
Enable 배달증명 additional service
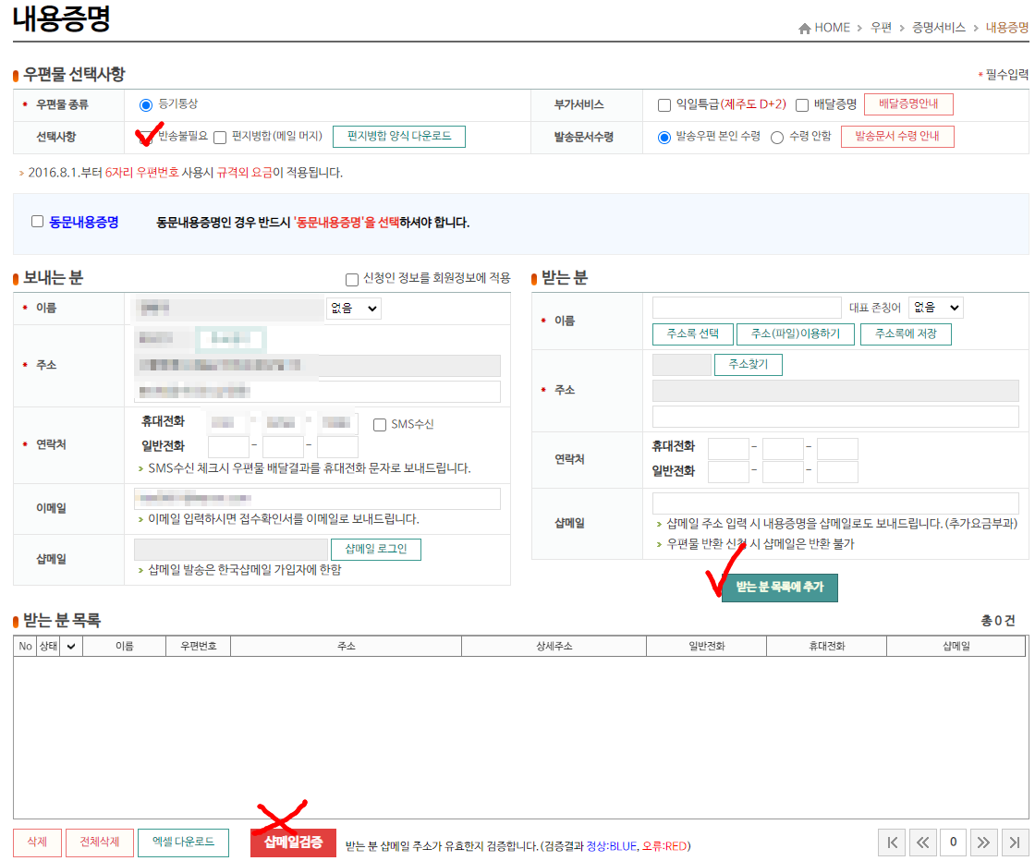[x=802, y=105]
